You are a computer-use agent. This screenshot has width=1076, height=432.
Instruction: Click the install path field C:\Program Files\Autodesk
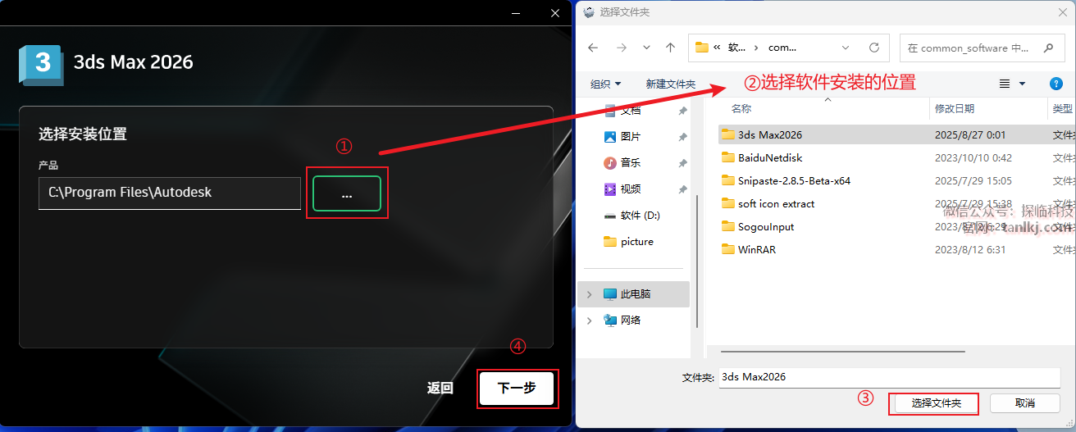point(170,193)
